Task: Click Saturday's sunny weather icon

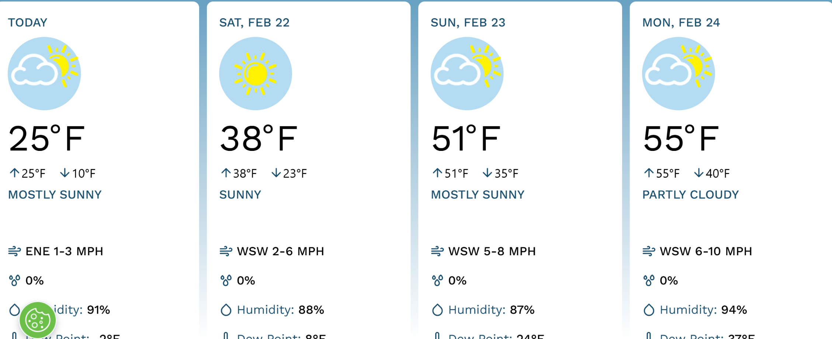Action: tap(256, 73)
